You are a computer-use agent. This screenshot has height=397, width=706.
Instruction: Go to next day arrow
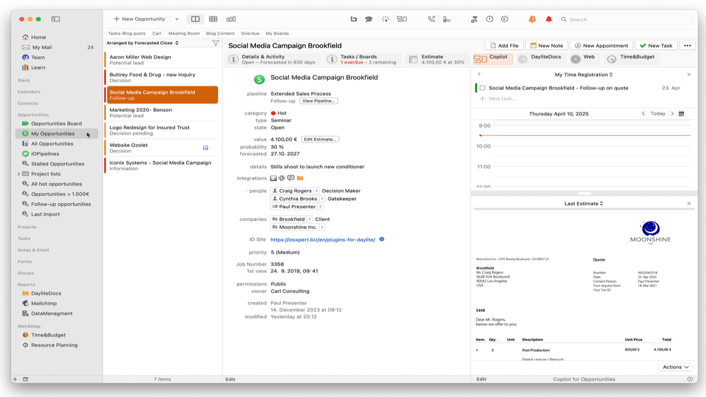point(672,114)
